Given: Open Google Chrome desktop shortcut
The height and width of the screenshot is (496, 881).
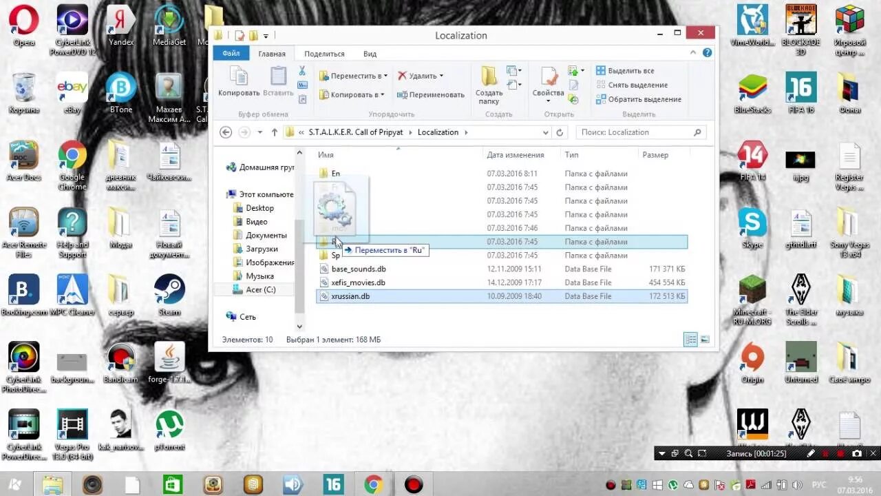Looking at the screenshot, I should tap(72, 165).
